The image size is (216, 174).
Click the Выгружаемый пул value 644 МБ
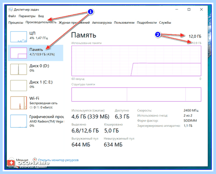click(x=81, y=145)
